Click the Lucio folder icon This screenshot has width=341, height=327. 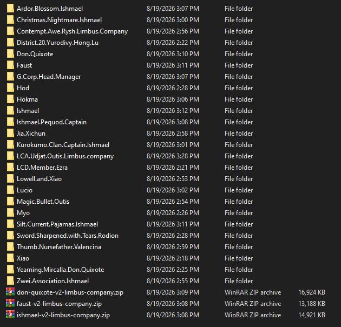point(10,190)
